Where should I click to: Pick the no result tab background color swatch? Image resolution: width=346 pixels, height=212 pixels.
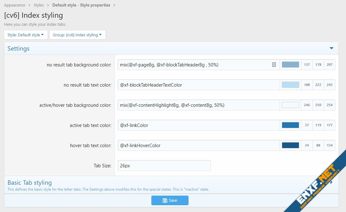290,65
